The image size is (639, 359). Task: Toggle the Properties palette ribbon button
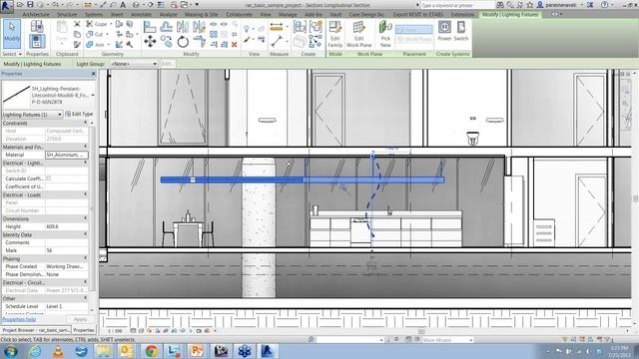37,42
